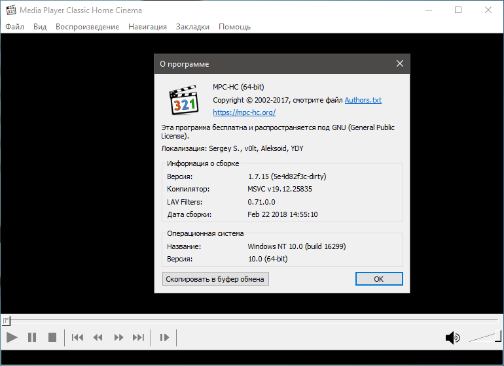504x366 pixels.
Task: Click the app icon in title bar
Action: click(11, 10)
